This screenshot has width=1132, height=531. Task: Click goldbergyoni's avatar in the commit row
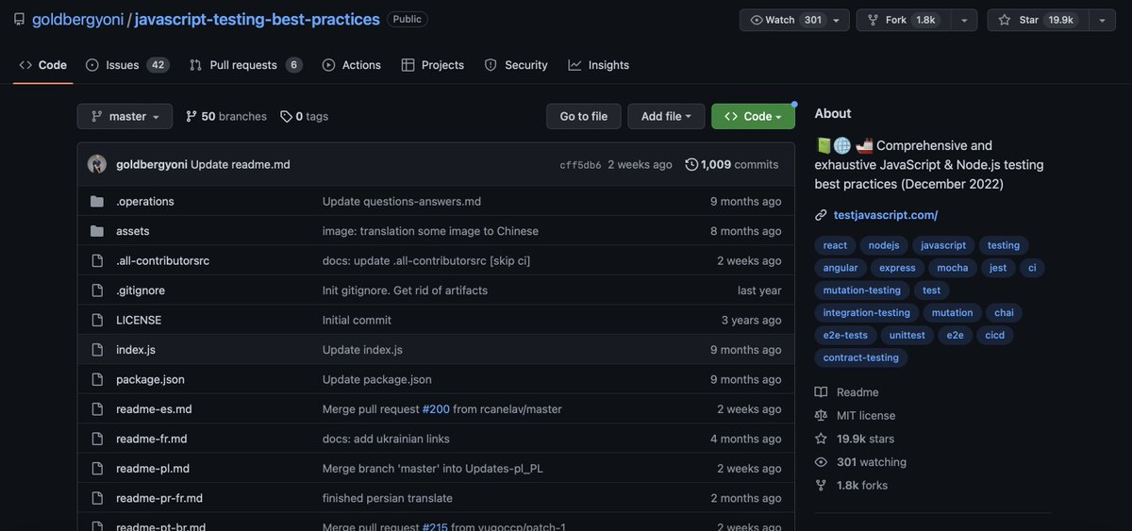[97, 164]
